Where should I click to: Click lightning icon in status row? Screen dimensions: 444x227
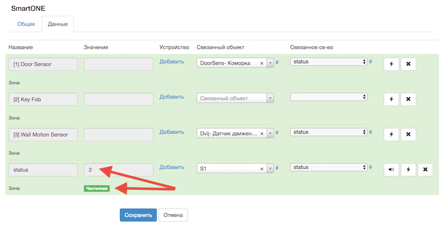(x=408, y=169)
